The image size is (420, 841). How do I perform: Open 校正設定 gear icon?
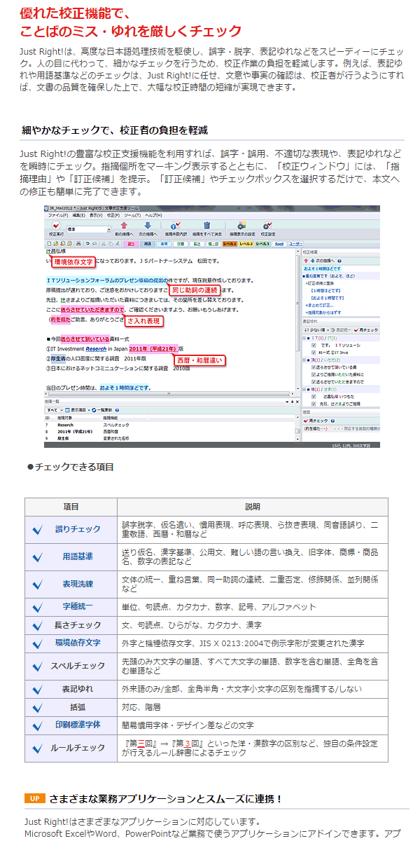pyautogui.click(x=267, y=228)
